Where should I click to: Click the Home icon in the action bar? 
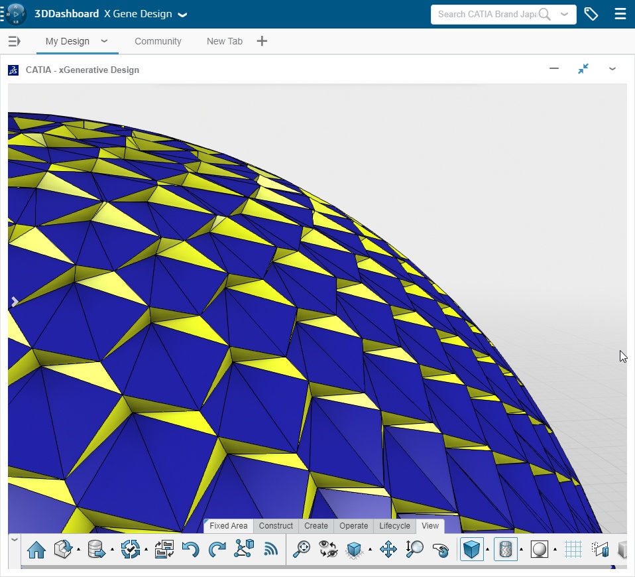(36, 550)
